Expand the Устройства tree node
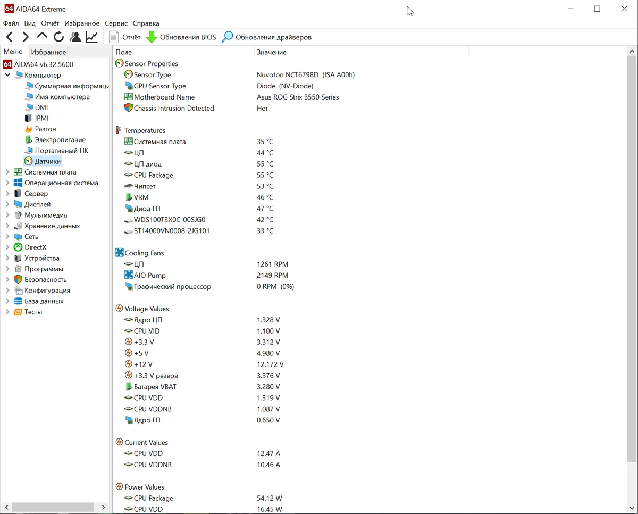This screenshot has height=514, width=638. (x=7, y=258)
